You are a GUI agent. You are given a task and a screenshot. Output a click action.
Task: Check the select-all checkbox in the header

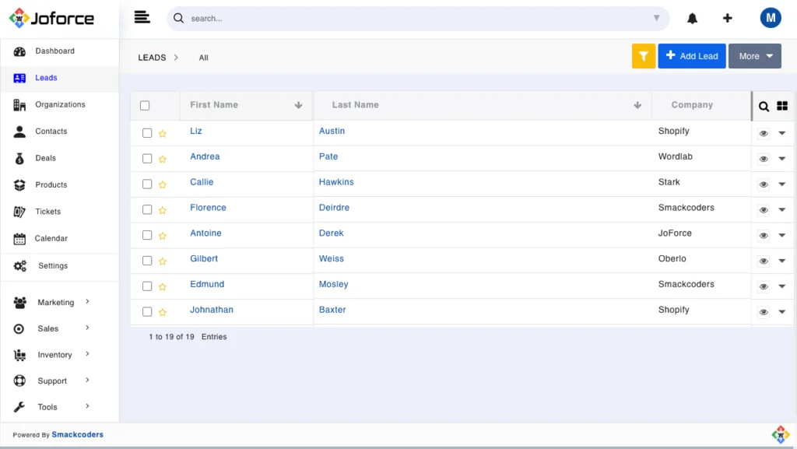click(x=145, y=105)
